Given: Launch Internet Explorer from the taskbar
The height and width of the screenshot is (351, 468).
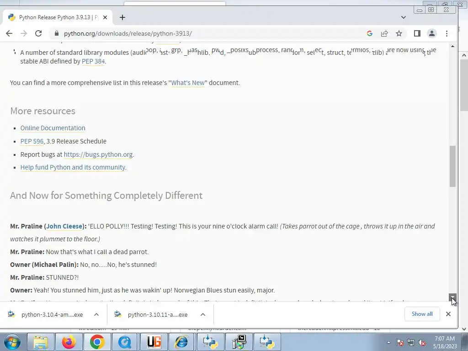Looking at the screenshot, I should 182,342.
